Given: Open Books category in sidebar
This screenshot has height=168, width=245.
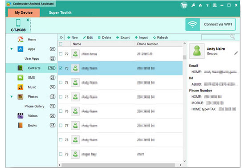Looking at the screenshot, I should point(33,125).
